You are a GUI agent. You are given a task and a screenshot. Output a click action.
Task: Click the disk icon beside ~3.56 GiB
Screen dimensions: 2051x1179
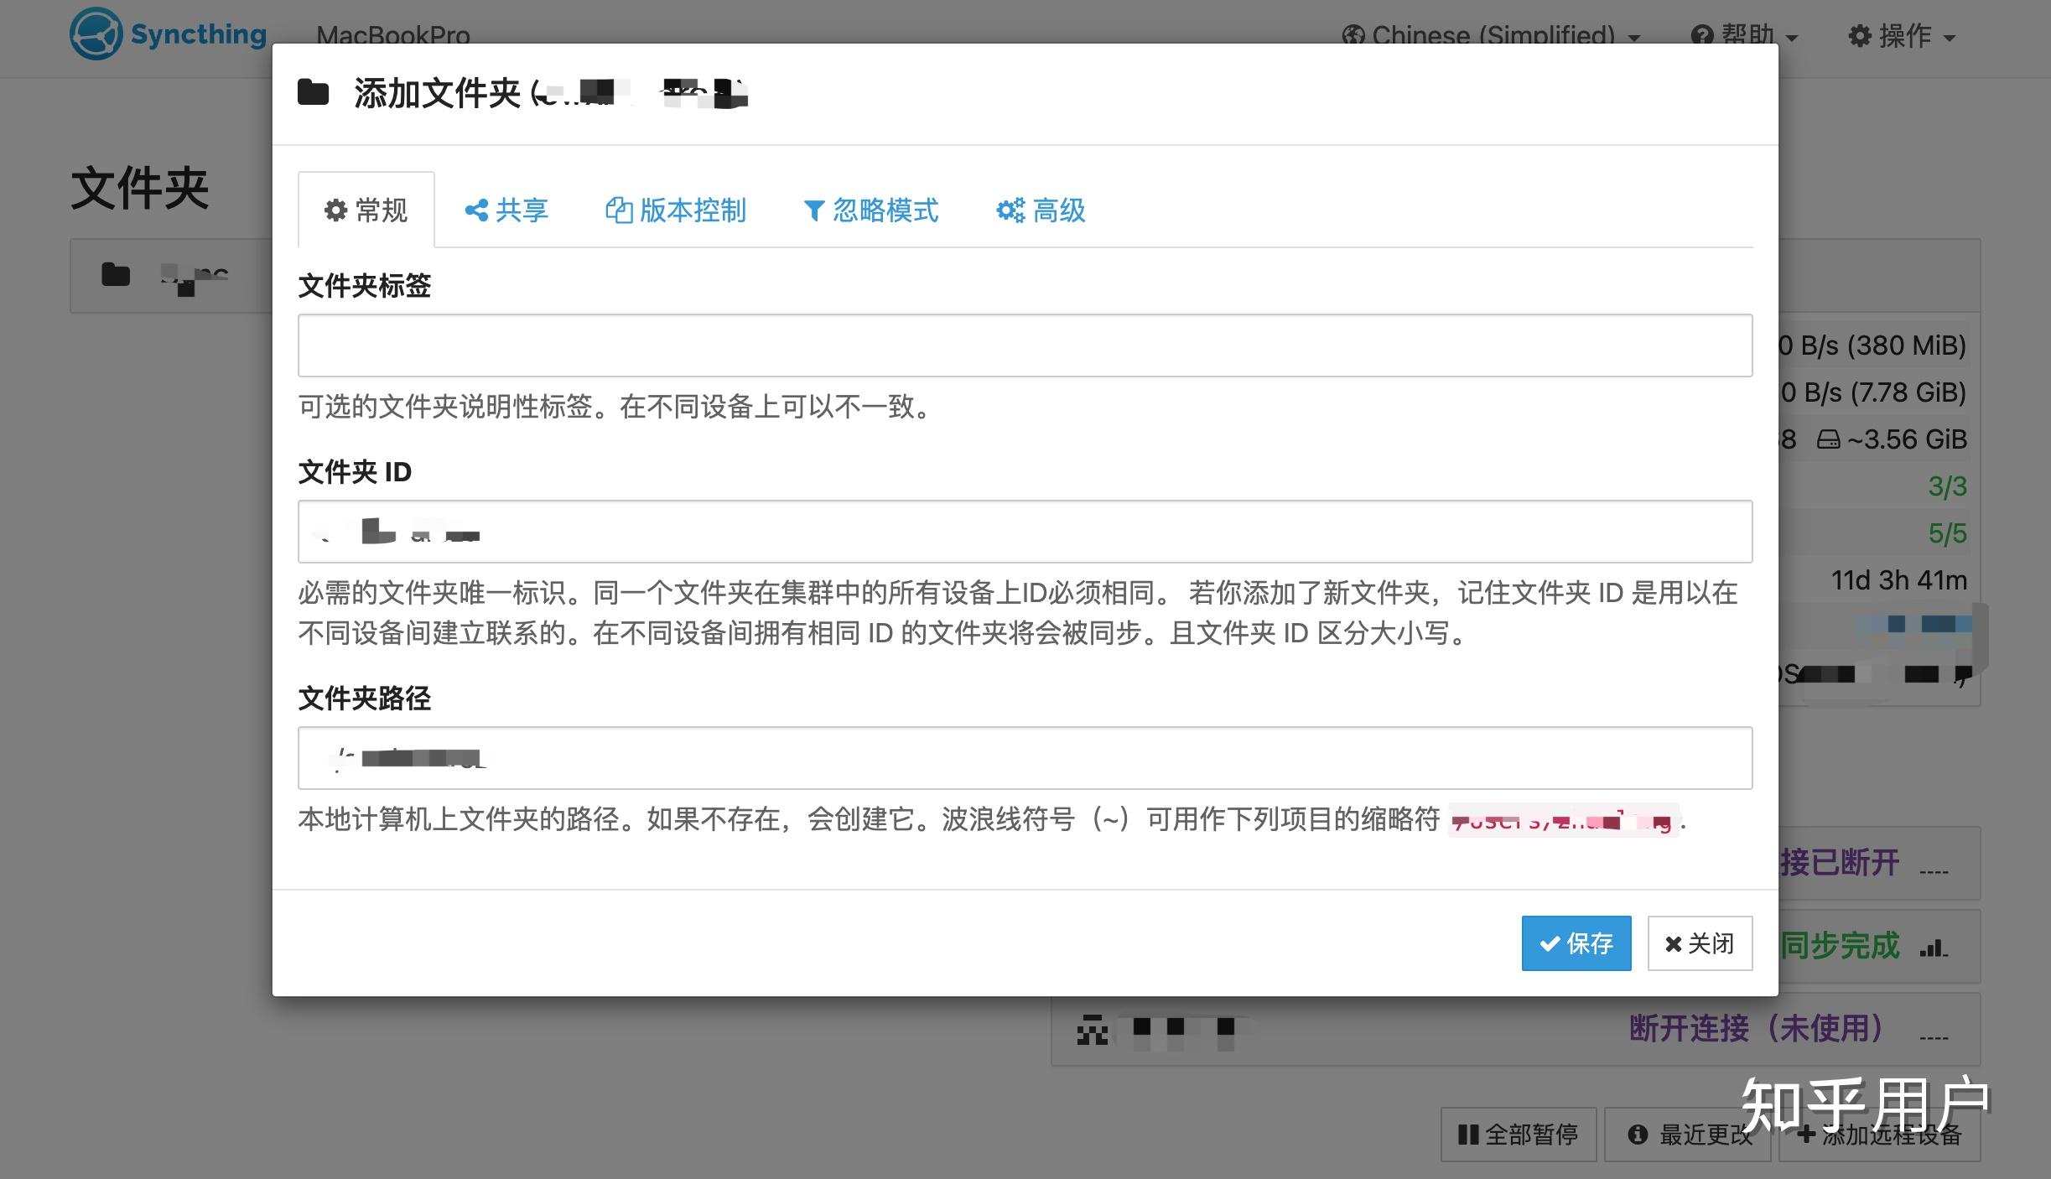1828,439
